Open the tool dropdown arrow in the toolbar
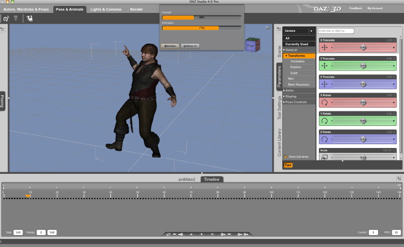 point(16,18)
